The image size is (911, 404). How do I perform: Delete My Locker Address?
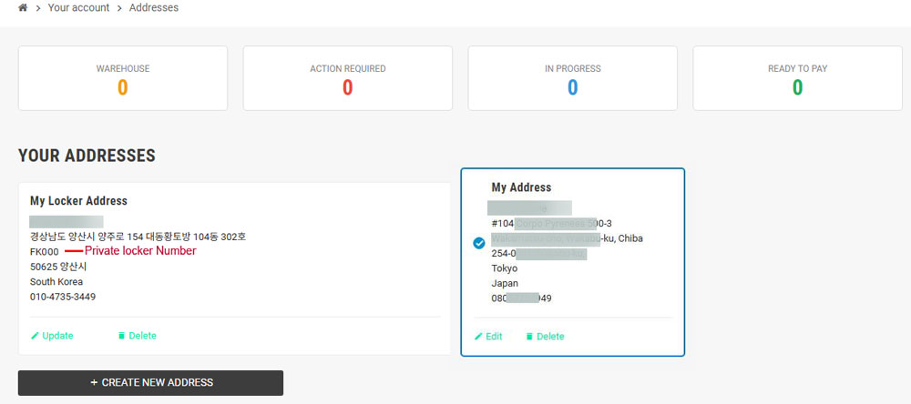pyautogui.click(x=138, y=336)
